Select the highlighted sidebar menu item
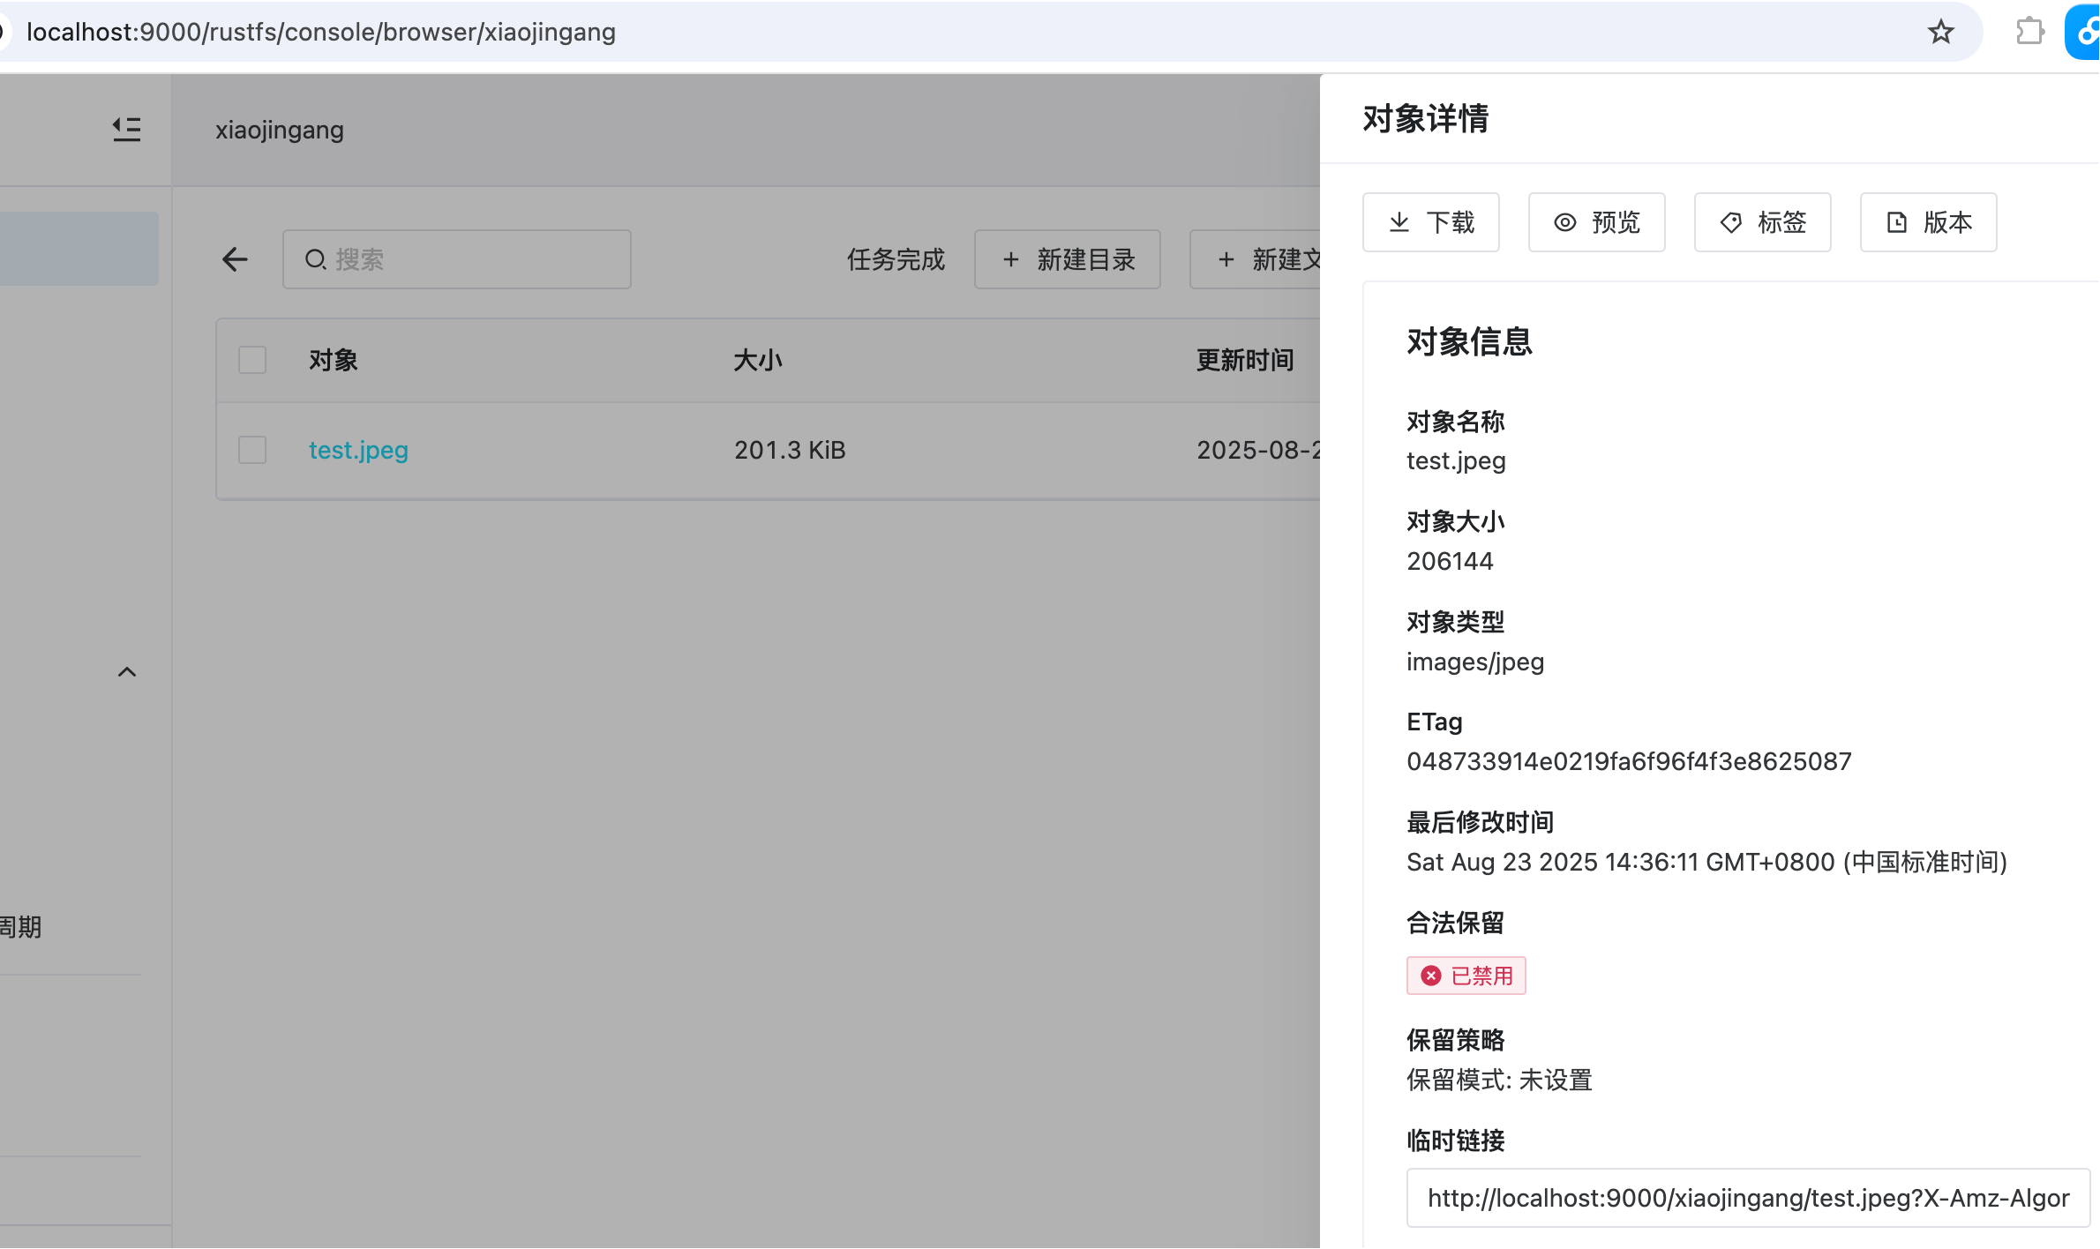Image resolution: width=2100 pixels, height=1249 pixels. tap(78, 248)
